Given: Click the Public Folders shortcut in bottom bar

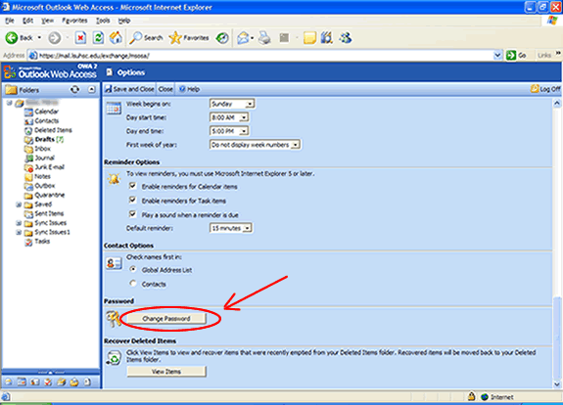Looking at the screenshot, I should tap(61, 382).
